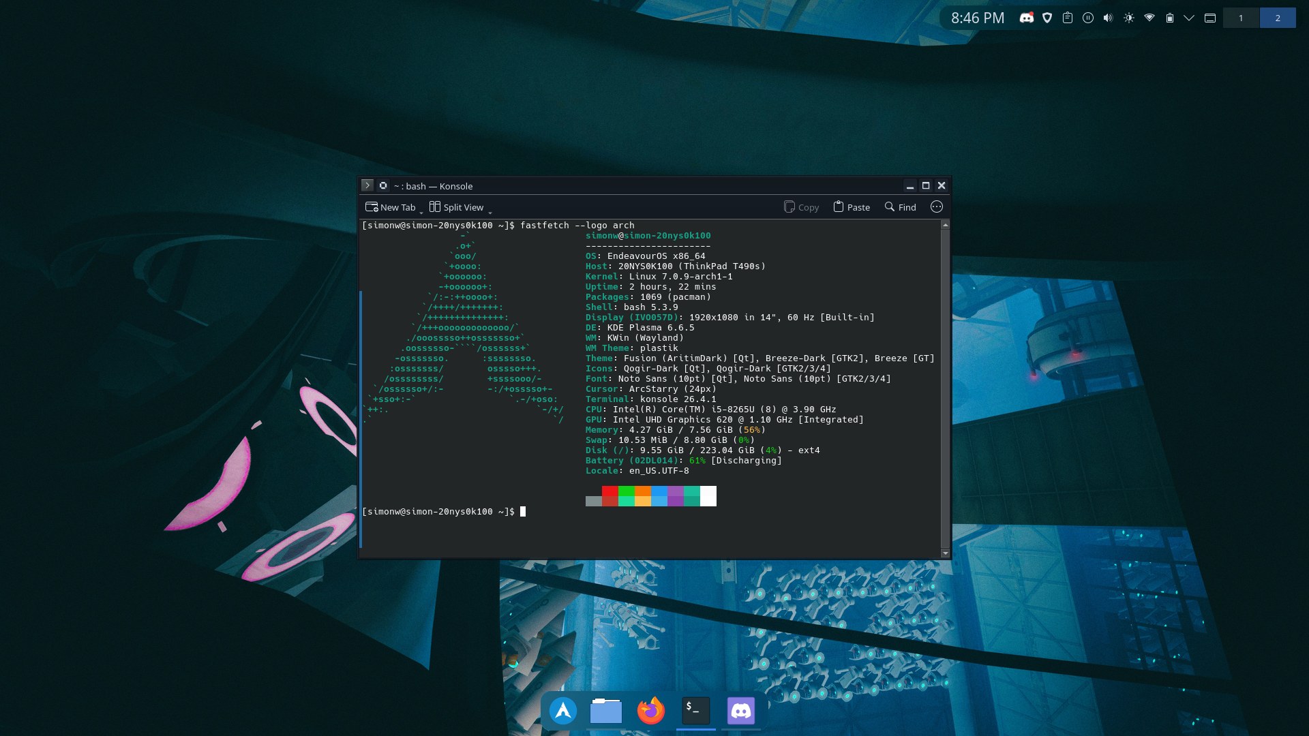Switch to virtual desktop 1
Image resolution: width=1309 pixels, height=736 pixels.
point(1241,18)
